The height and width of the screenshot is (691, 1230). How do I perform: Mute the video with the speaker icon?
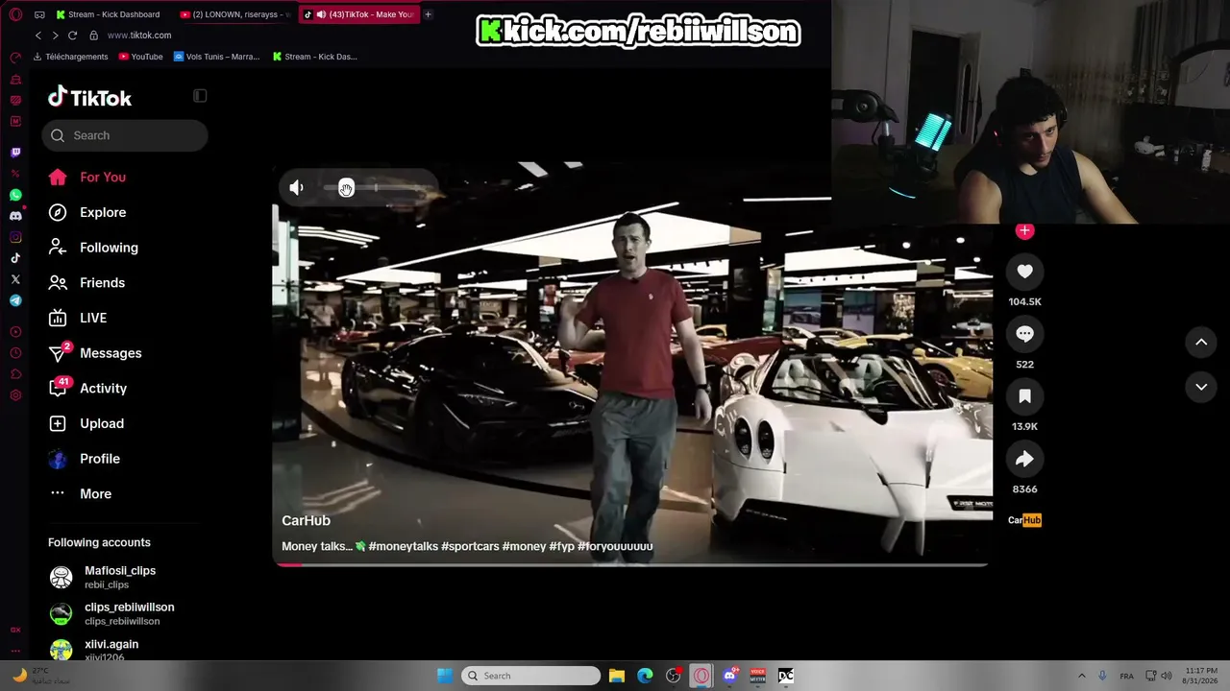click(x=297, y=188)
